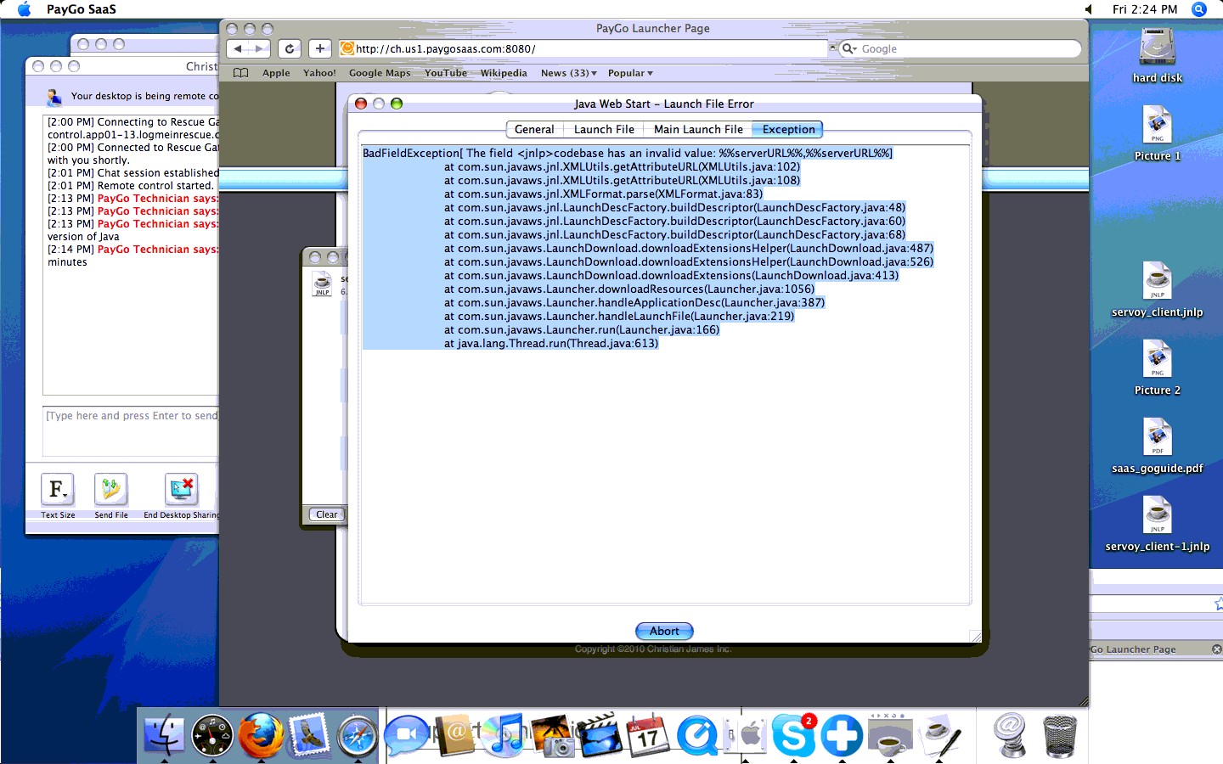Open Java Web Start pen icon in Dock
Image resolution: width=1223 pixels, height=764 pixels.
[x=941, y=735]
